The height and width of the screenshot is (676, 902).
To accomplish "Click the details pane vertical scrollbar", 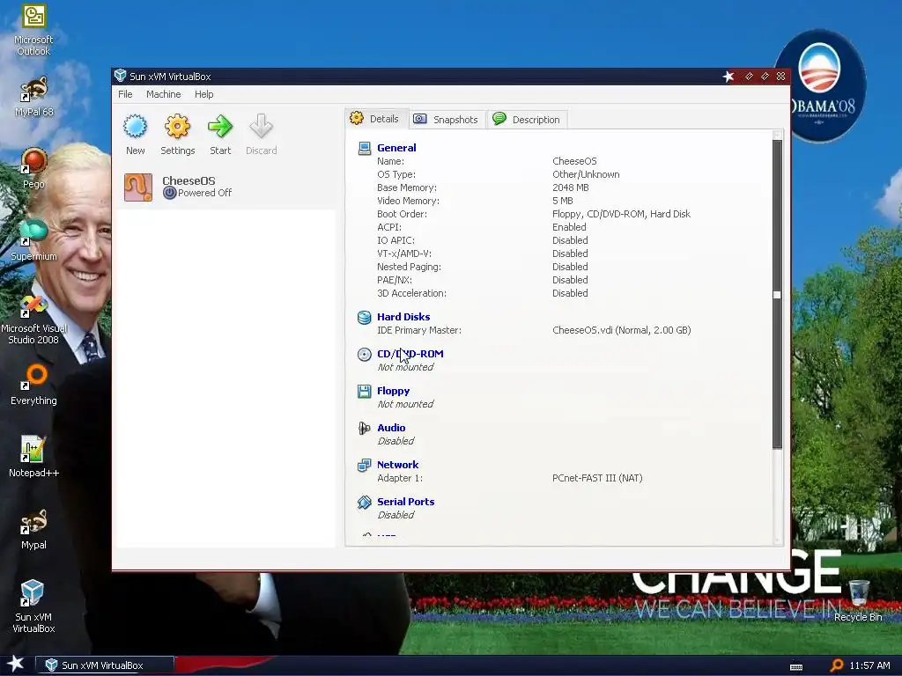I will (x=777, y=293).
